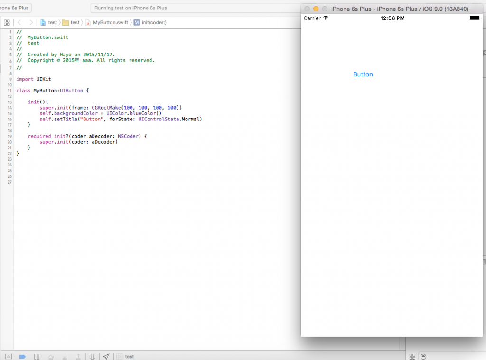Open the MyButton.swift breadcrumb
Screen dimensions: 486x360
107,22
